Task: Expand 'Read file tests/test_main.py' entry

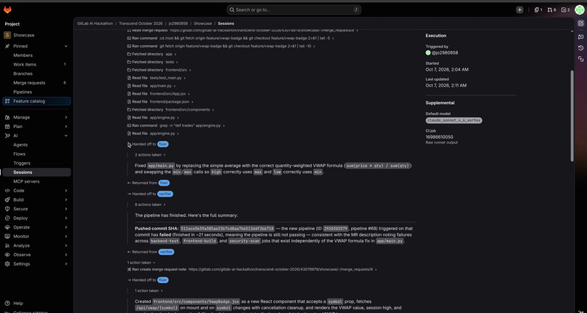Action: (157, 78)
